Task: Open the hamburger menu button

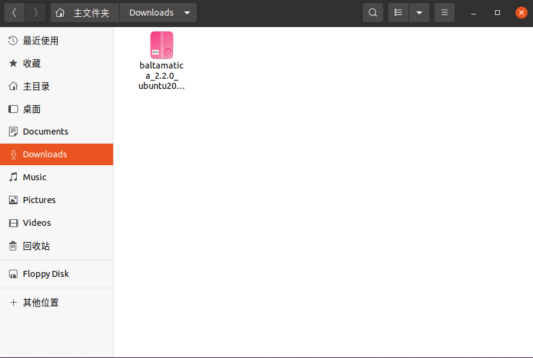Action: [x=445, y=13]
